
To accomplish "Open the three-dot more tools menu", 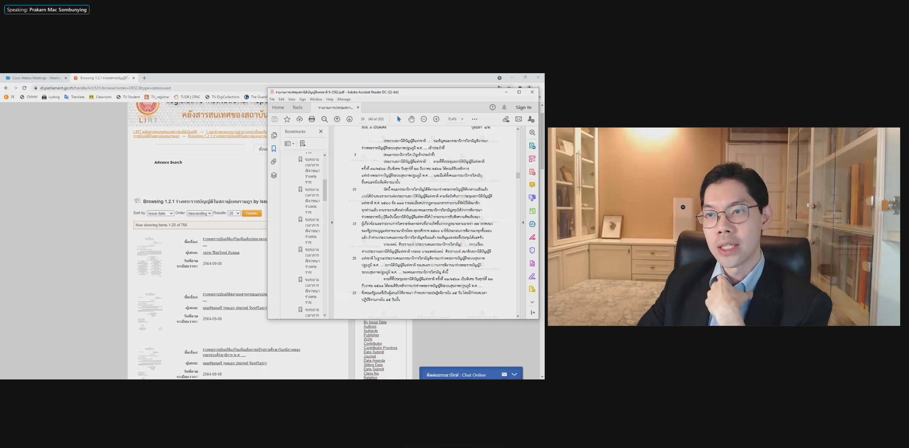I will [474, 119].
